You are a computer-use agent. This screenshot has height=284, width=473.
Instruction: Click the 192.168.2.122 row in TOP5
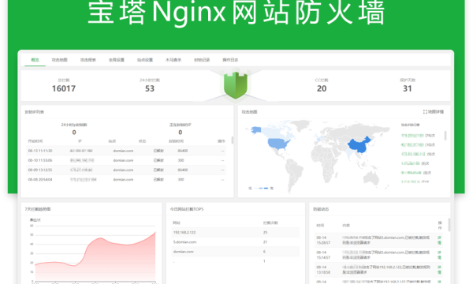(236, 233)
